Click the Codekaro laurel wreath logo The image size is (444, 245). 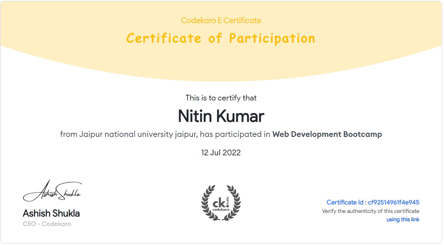221,203
